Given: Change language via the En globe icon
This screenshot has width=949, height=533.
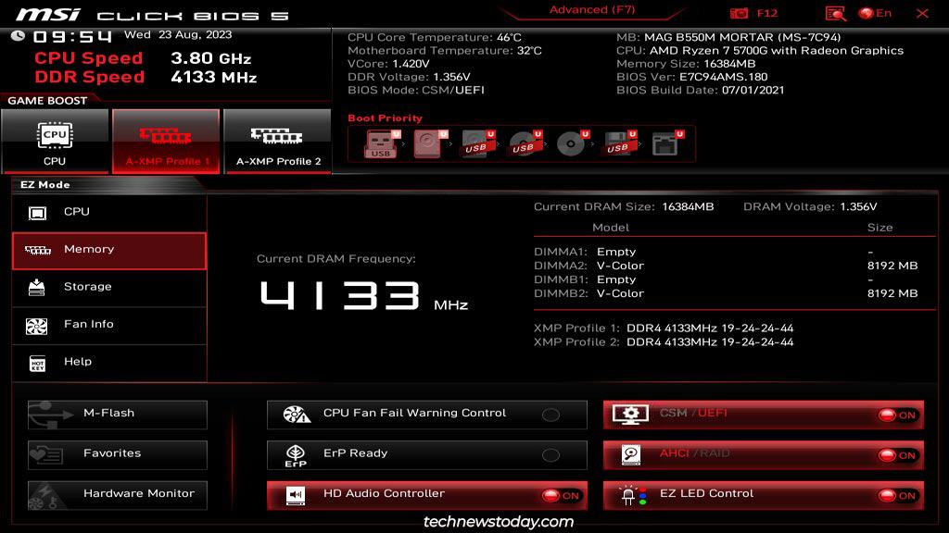Looking at the screenshot, I should point(875,13).
